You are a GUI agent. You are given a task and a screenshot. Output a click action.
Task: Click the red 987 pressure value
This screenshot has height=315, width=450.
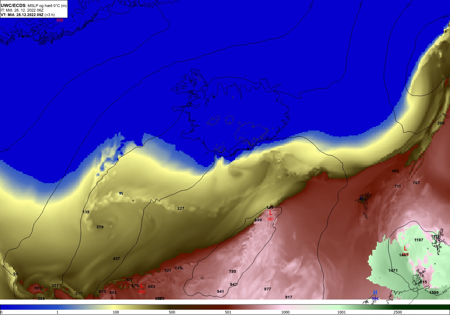click(271, 219)
